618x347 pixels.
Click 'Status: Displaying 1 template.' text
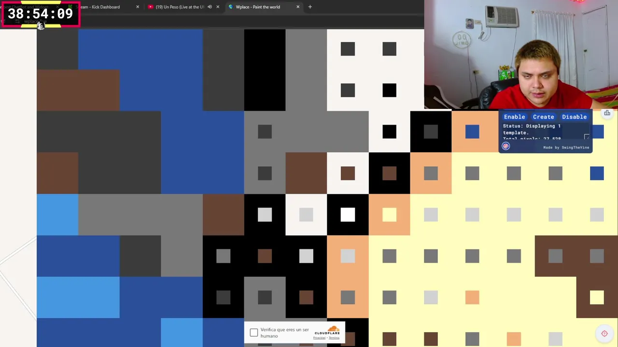tap(532, 129)
